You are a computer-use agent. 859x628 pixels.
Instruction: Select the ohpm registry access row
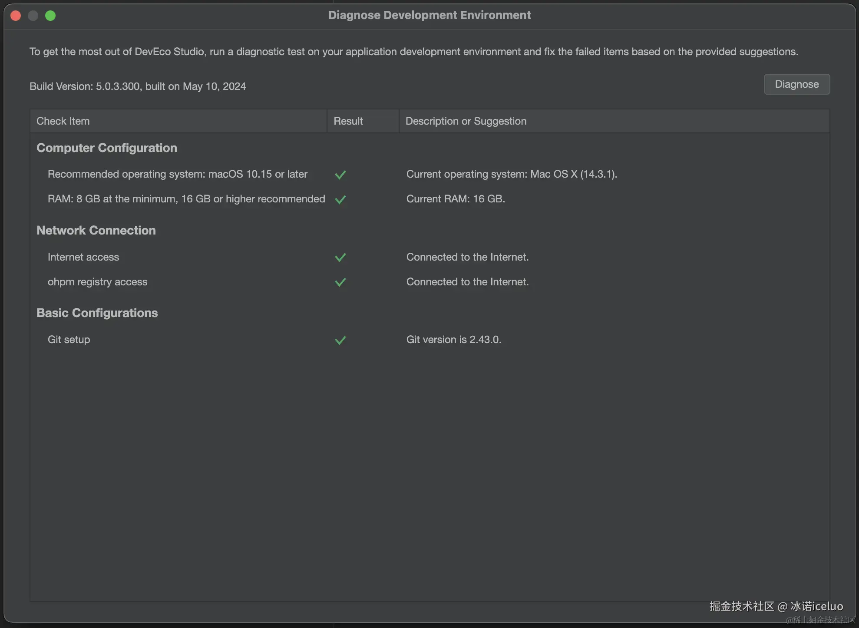[x=98, y=282]
